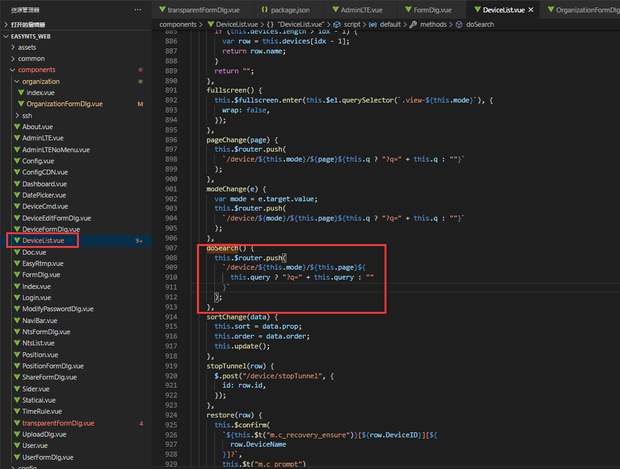The width and height of the screenshot is (620, 469).
Task: Click the Vue icon beside NtsList.vue
Action: coord(17,343)
